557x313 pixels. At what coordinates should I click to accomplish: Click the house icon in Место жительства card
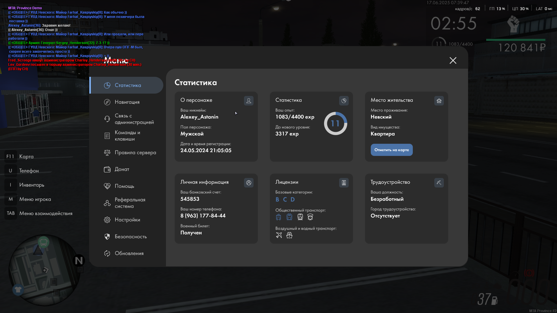click(439, 101)
